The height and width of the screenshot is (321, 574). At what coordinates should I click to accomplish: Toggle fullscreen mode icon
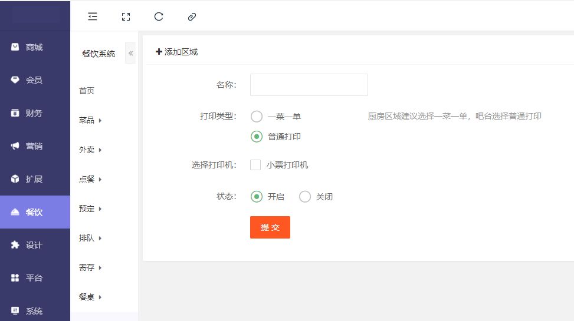(125, 16)
